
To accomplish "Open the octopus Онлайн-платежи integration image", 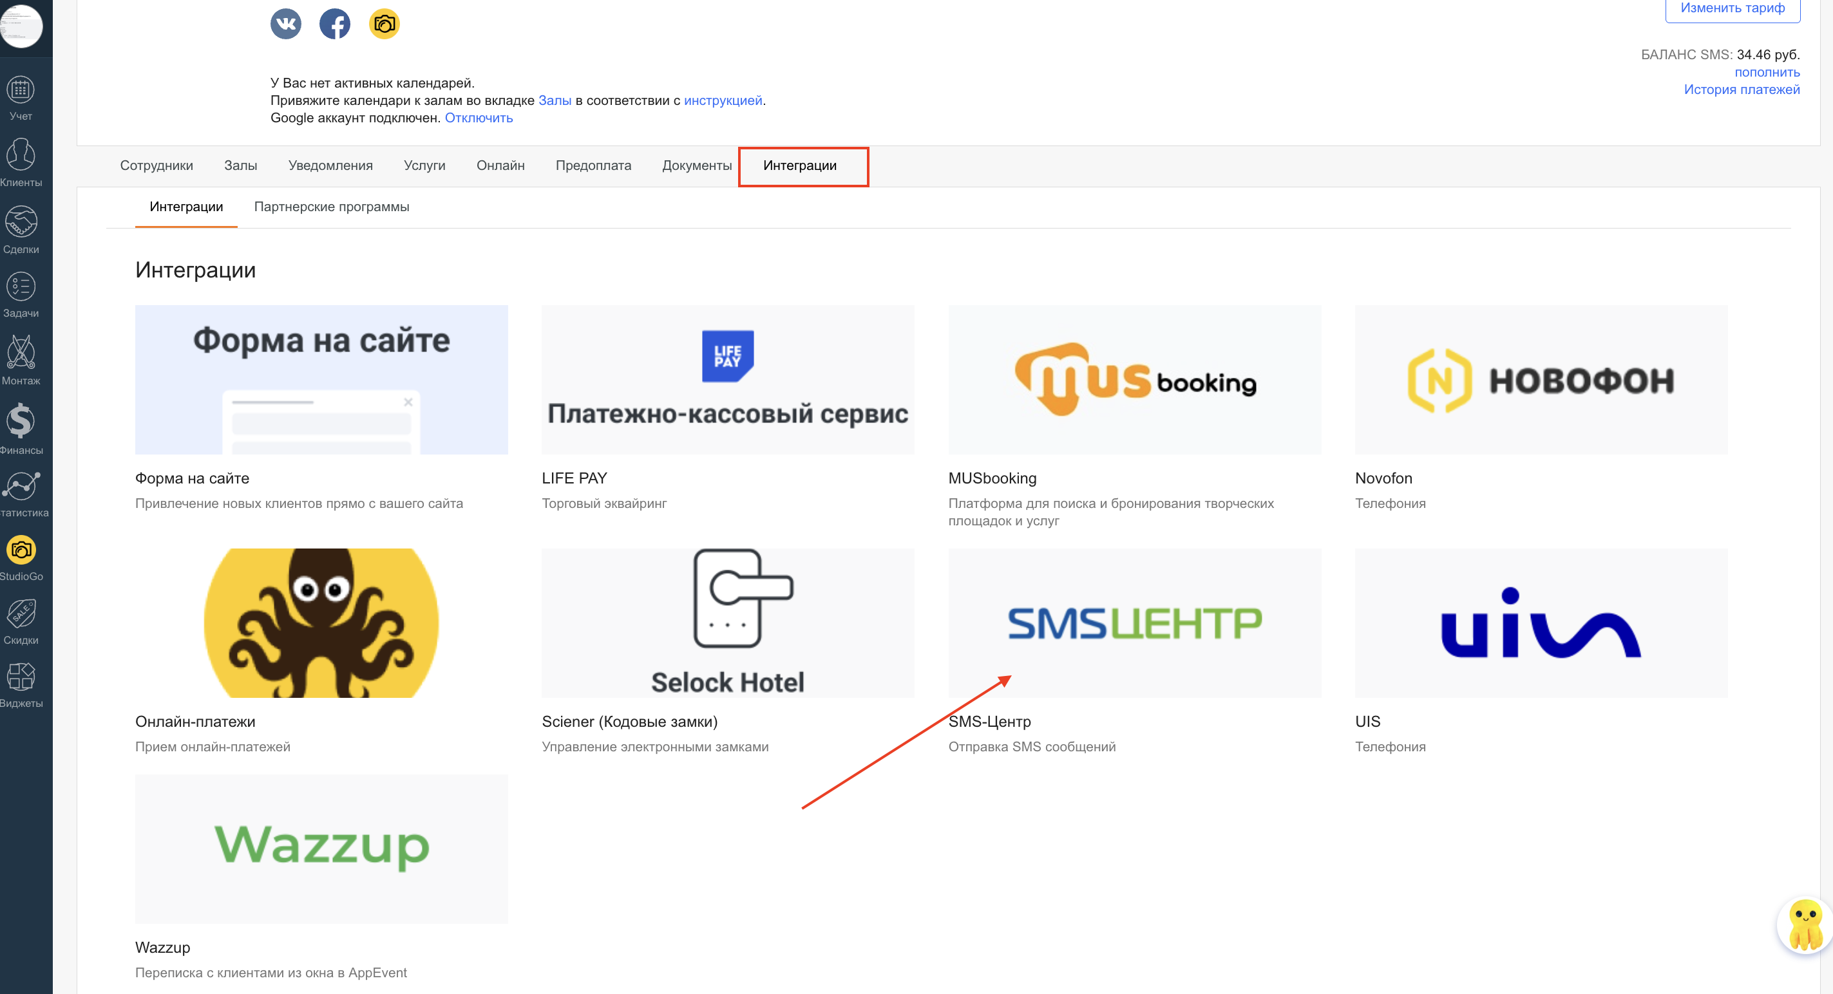I will coord(321,623).
